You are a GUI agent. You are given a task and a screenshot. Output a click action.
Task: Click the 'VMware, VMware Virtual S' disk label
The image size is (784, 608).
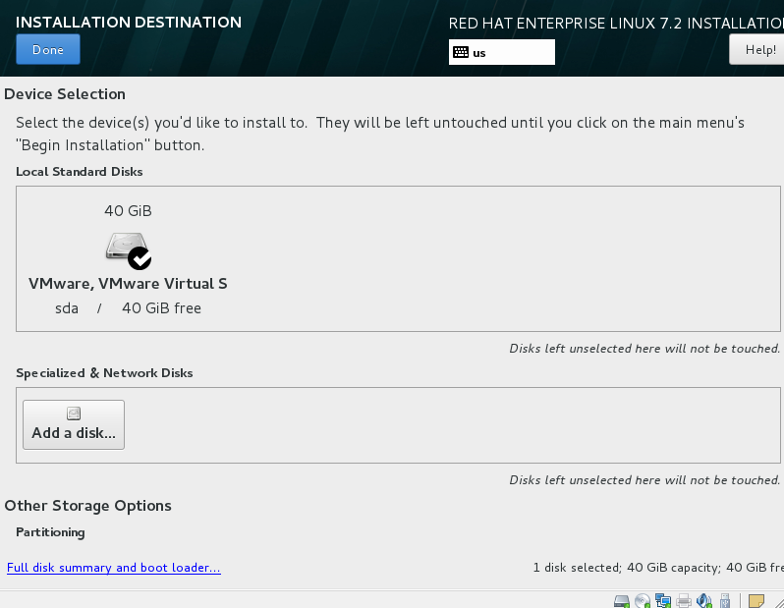click(128, 284)
